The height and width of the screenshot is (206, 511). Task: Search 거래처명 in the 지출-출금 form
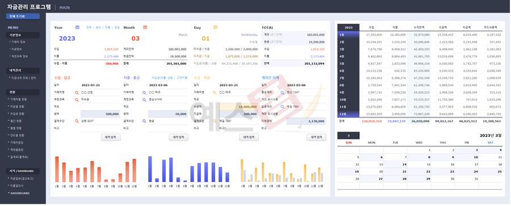[144, 93]
